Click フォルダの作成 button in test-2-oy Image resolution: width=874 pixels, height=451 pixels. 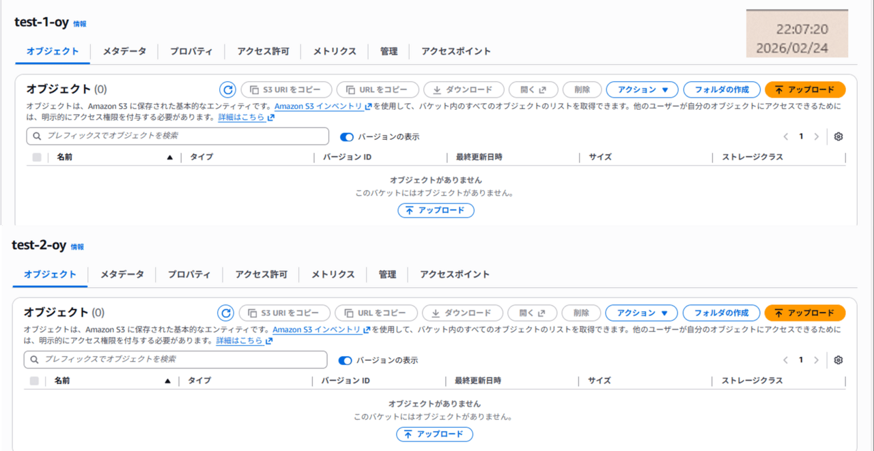click(721, 313)
